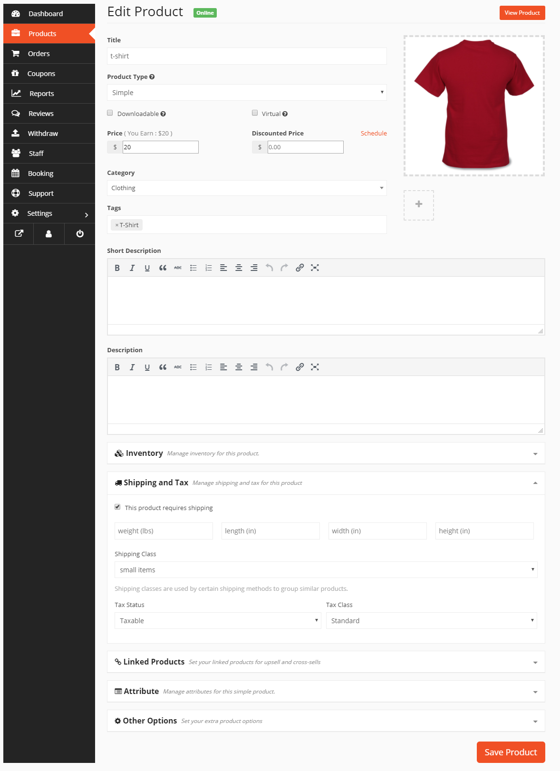Open Reviews in the sidebar
Image resolution: width=560 pixels, height=771 pixels.
pos(49,114)
